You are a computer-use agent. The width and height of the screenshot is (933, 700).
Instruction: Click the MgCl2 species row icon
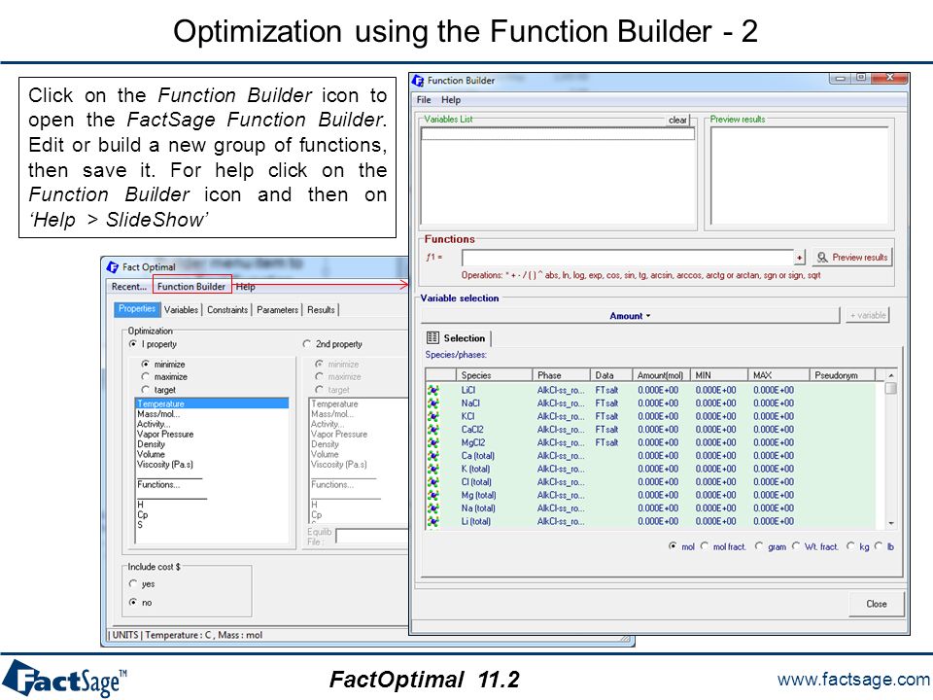[433, 443]
